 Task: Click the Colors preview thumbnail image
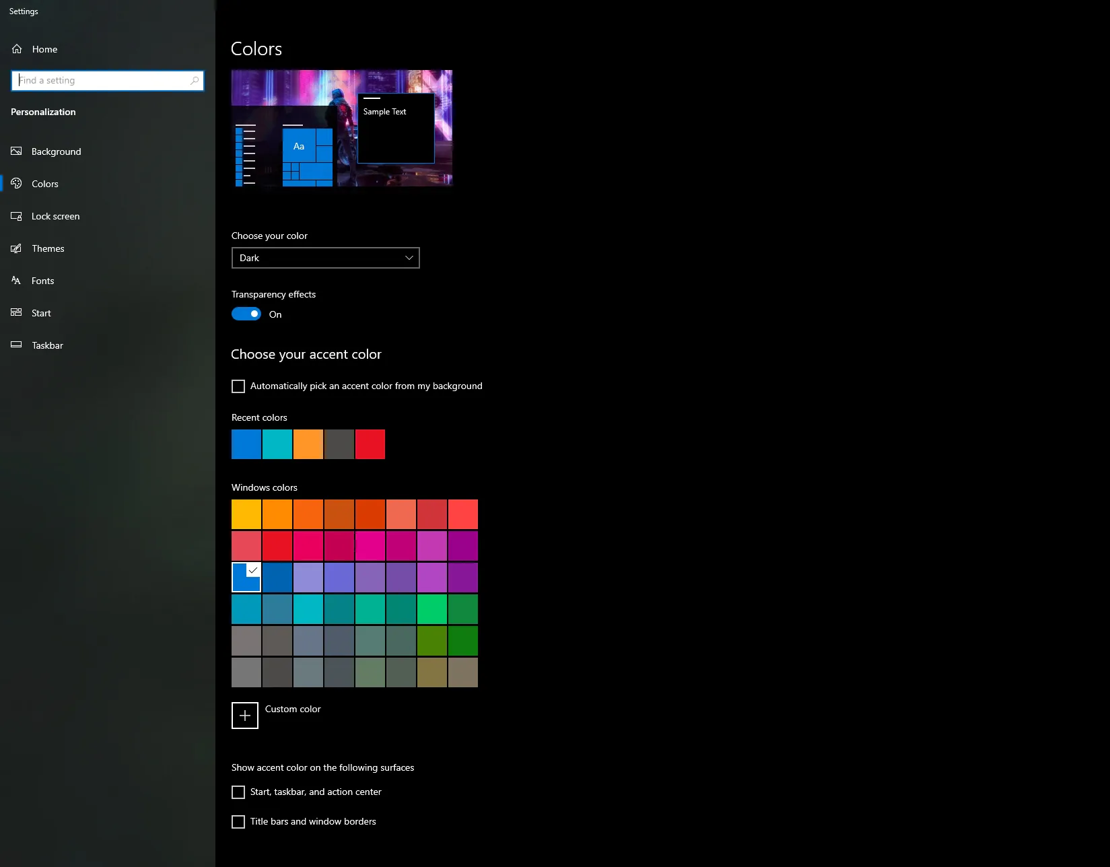pyautogui.click(x=342, y=128)
